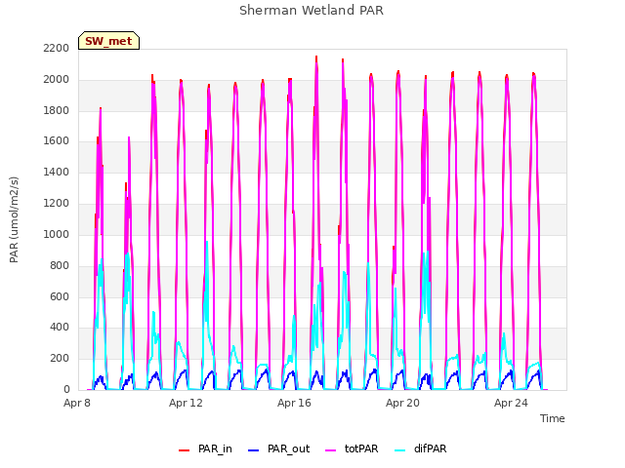The height and width of the screenshot is (468, 625).
Task: Click the 400 y-axis tick label
Action: point(60,328)
